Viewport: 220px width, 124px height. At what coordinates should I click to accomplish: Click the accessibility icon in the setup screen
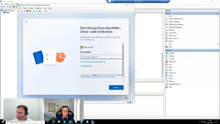click(126, 98)
